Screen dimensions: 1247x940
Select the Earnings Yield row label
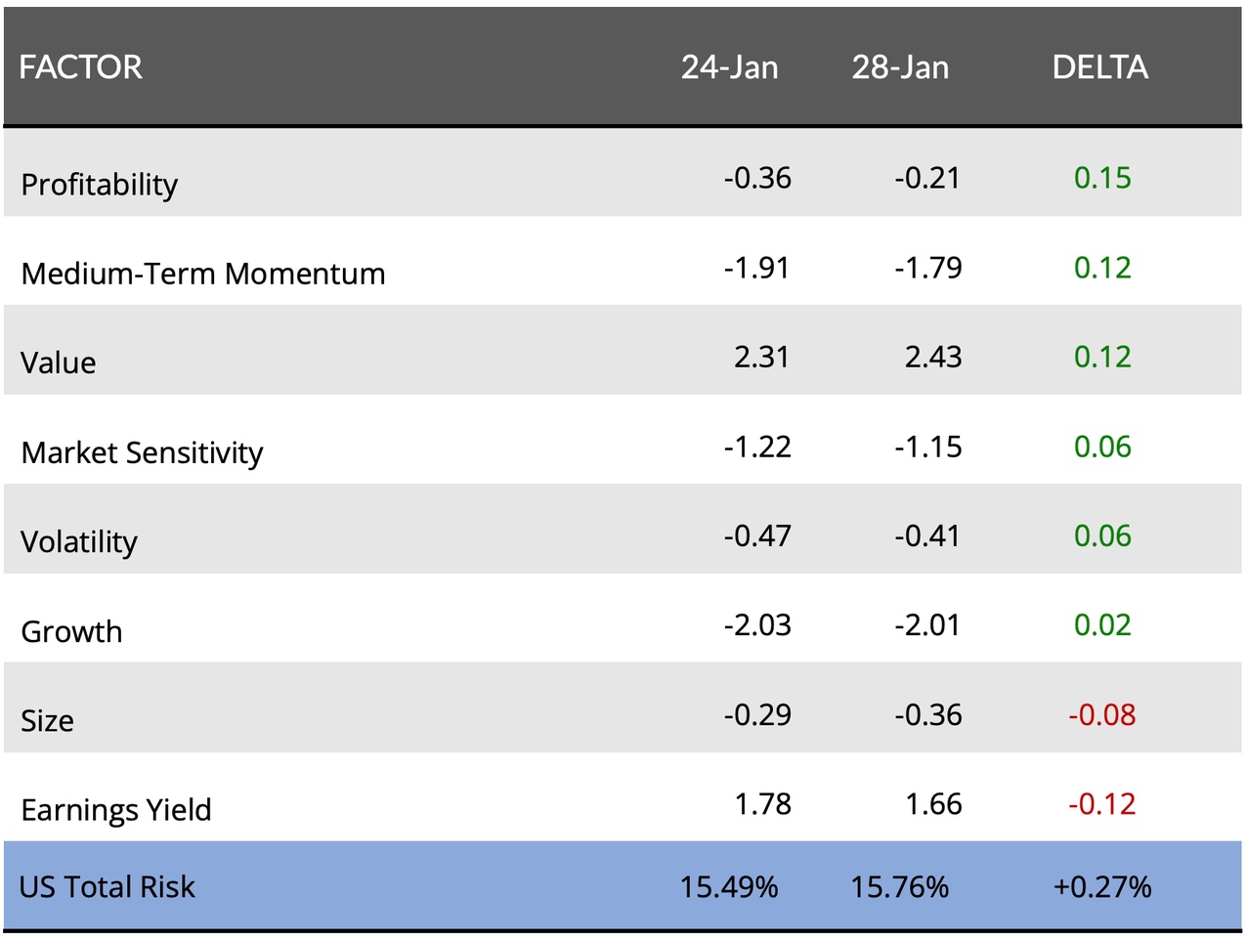pos(115,810)
